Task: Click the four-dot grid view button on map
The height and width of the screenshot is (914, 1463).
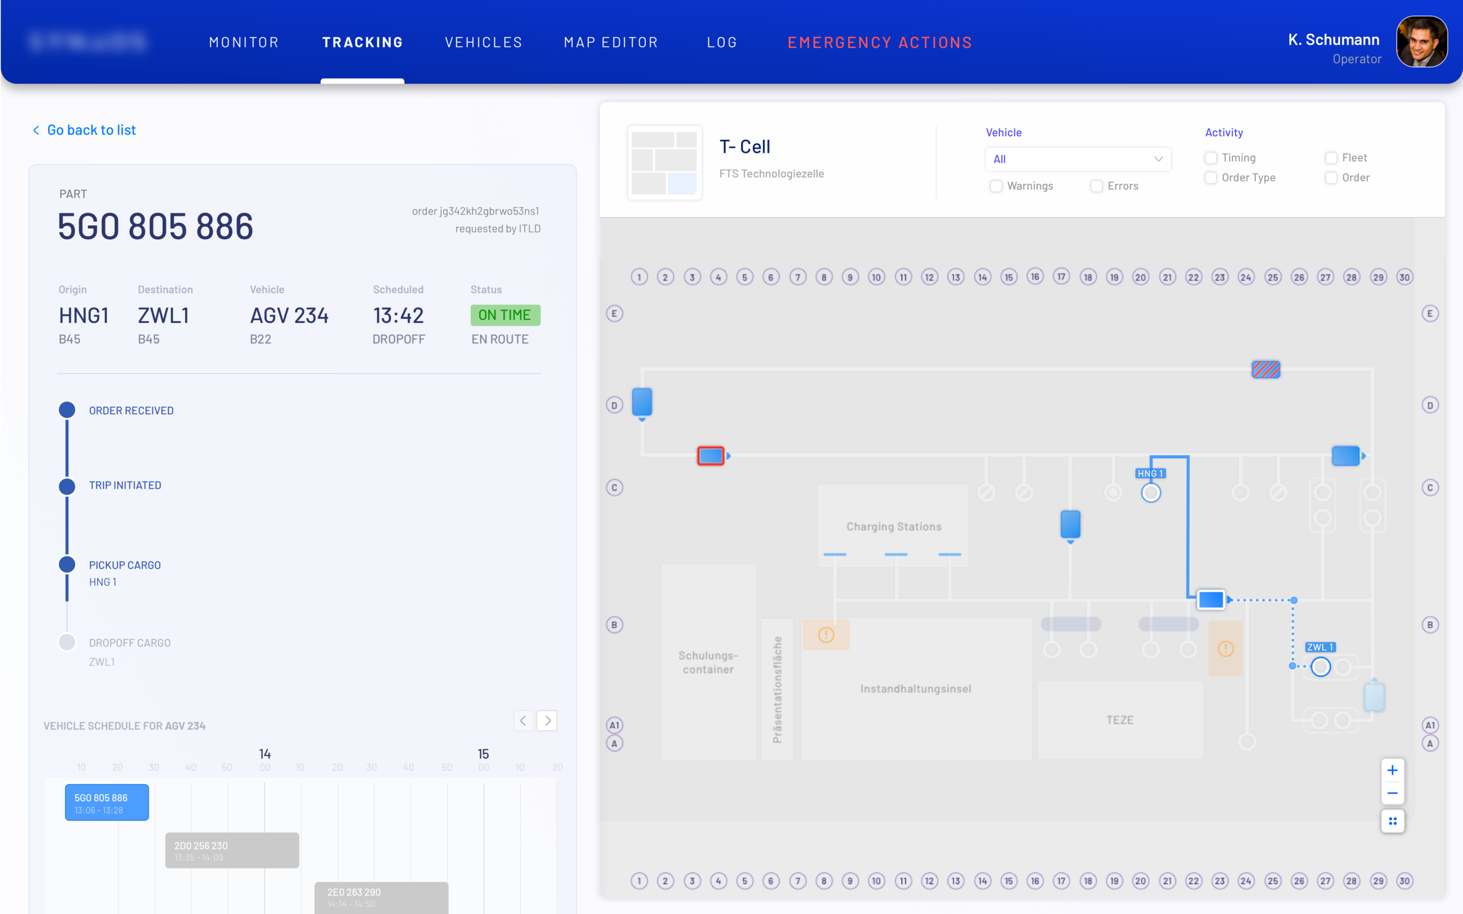Action: (1392, 821)
